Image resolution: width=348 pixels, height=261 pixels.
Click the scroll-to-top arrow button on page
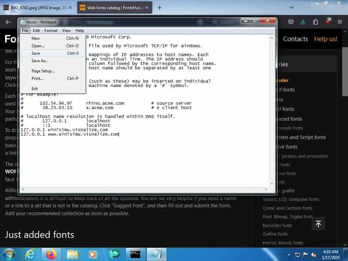coord(318,224)
